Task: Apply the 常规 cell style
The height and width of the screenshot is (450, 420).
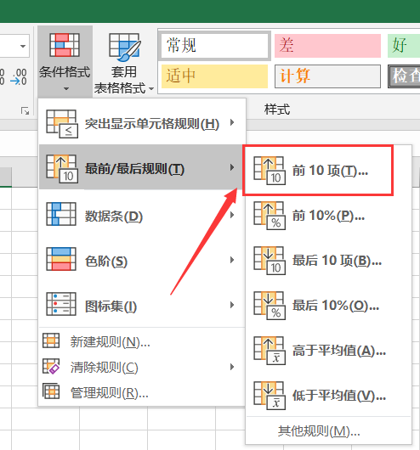Action: tap(214, 46)
